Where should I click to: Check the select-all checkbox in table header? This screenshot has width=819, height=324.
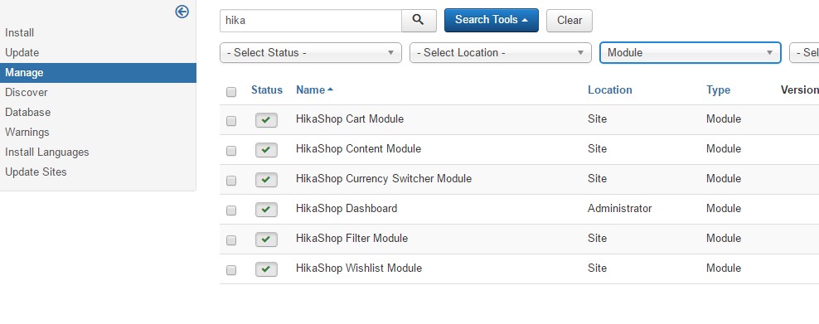pyautogui.click(x=231, y=92)
